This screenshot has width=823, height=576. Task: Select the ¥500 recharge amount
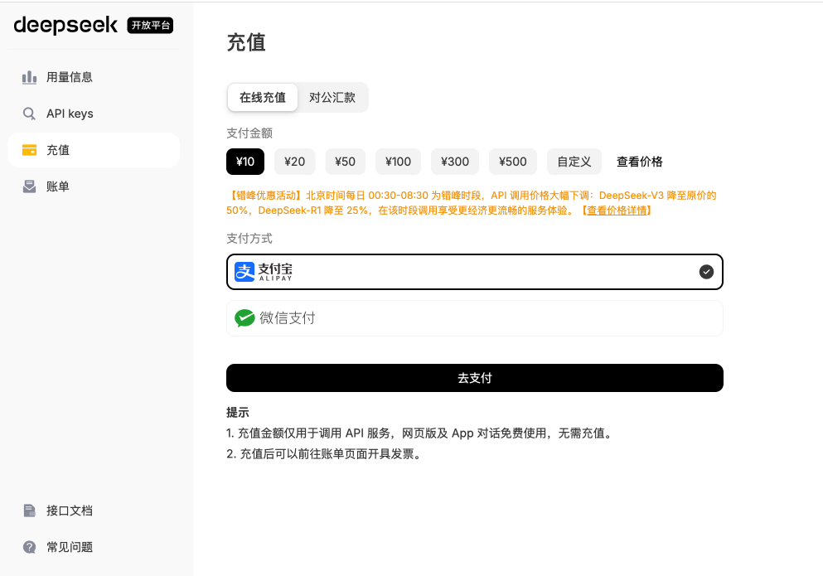coord(512,162)
